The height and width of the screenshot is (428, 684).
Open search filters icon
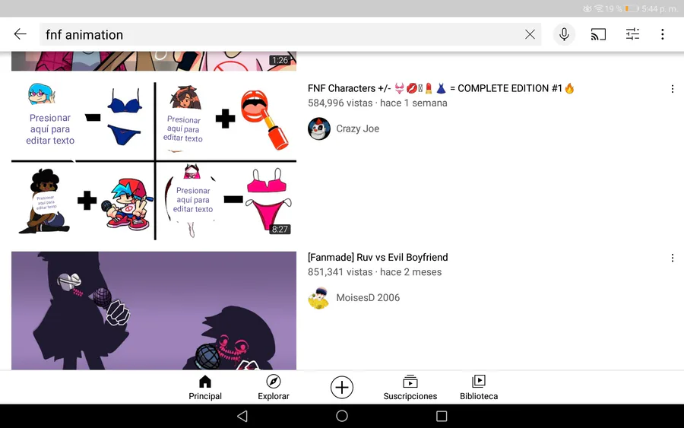coord(632,34)
